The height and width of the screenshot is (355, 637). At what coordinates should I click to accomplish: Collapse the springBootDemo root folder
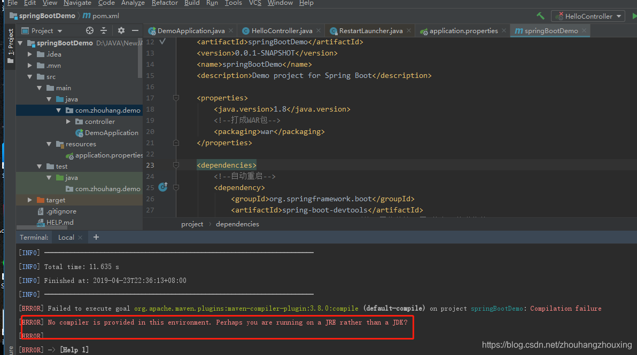[20, 43]
